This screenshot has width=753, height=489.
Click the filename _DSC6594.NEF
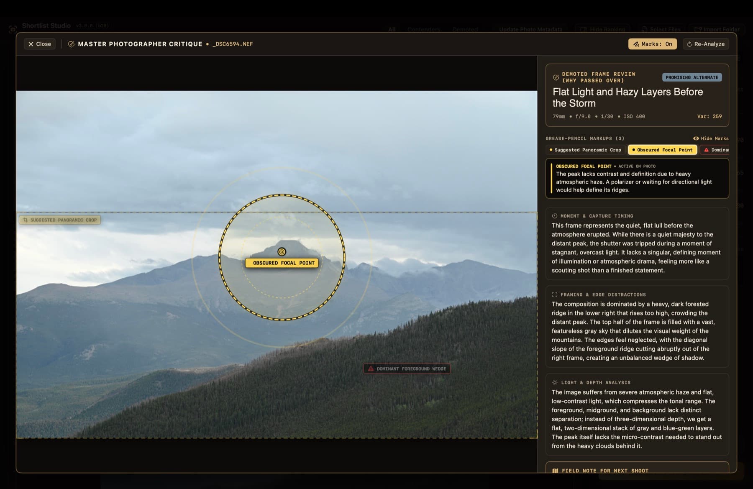[233, 44]
